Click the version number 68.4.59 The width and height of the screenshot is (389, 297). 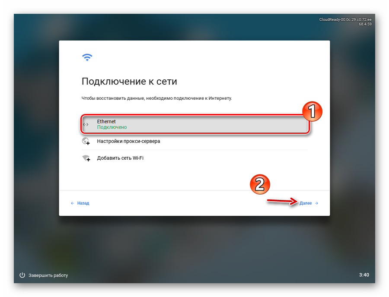pos(365,24)
